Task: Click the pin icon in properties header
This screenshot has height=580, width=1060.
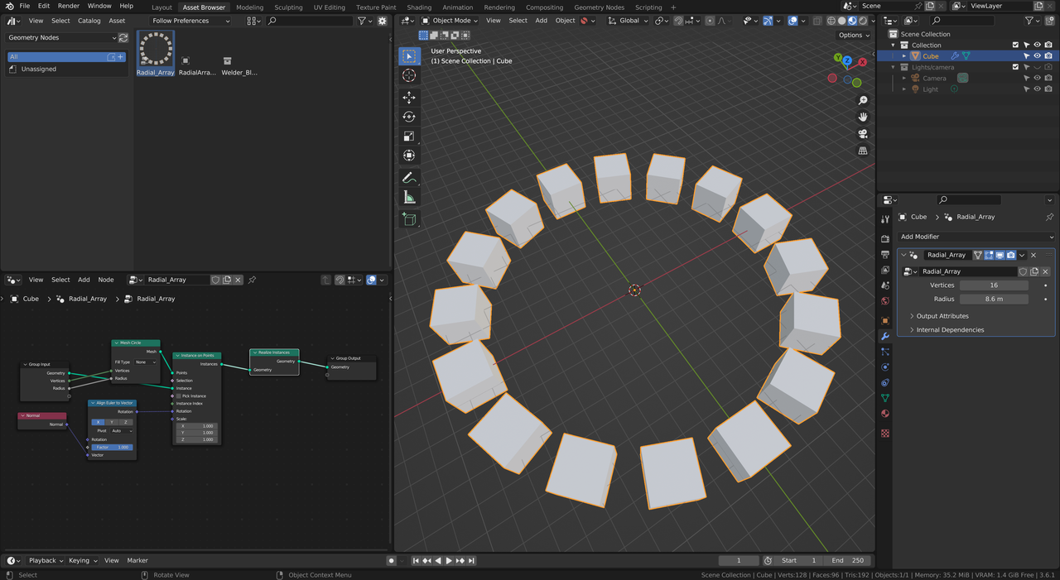Action: tap(1049, 217)
